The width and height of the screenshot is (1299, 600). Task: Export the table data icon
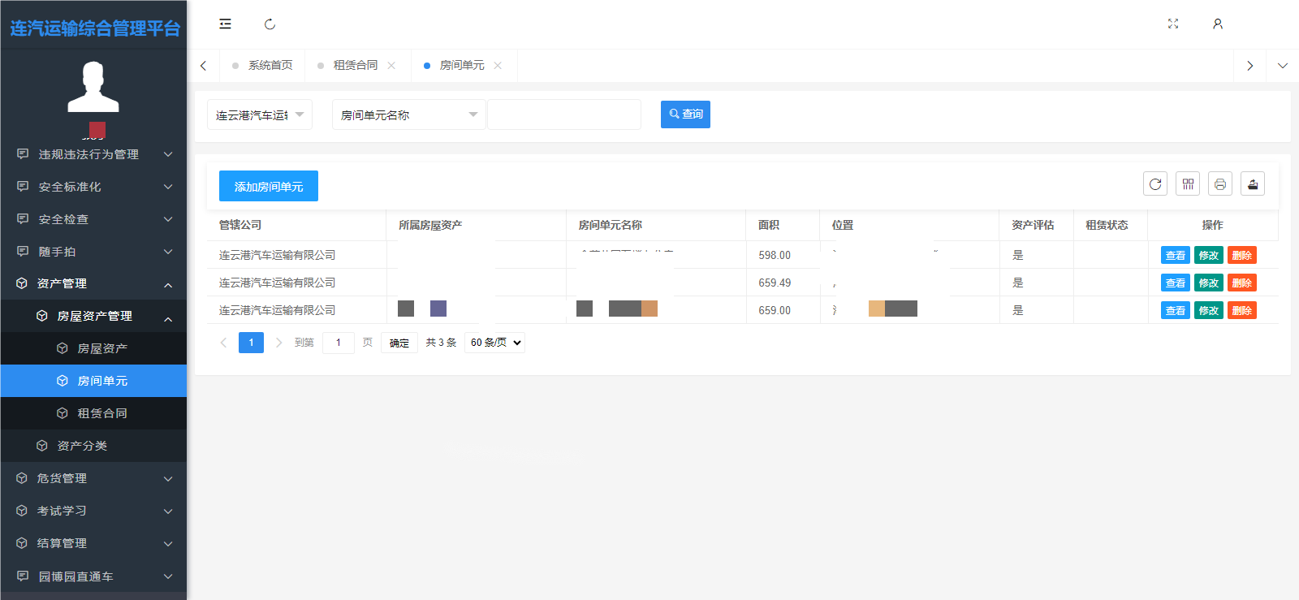coord(1252,184)
